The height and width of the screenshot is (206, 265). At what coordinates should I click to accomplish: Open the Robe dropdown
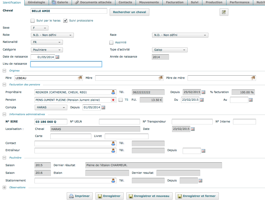(52, 35)
